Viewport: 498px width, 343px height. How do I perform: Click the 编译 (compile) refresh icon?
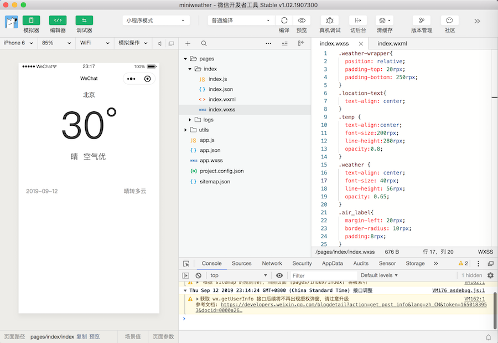pos(284,21)
